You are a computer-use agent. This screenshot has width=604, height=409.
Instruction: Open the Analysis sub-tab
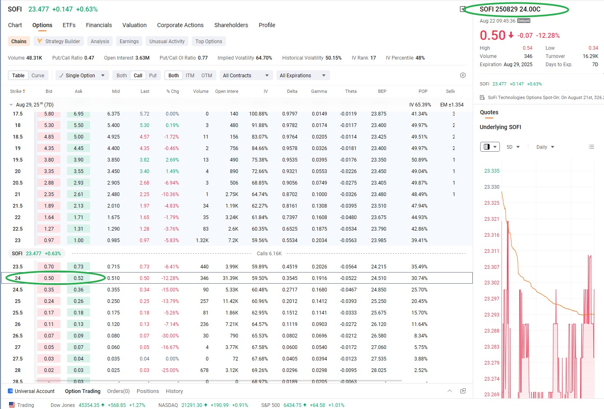pos(100,42)
